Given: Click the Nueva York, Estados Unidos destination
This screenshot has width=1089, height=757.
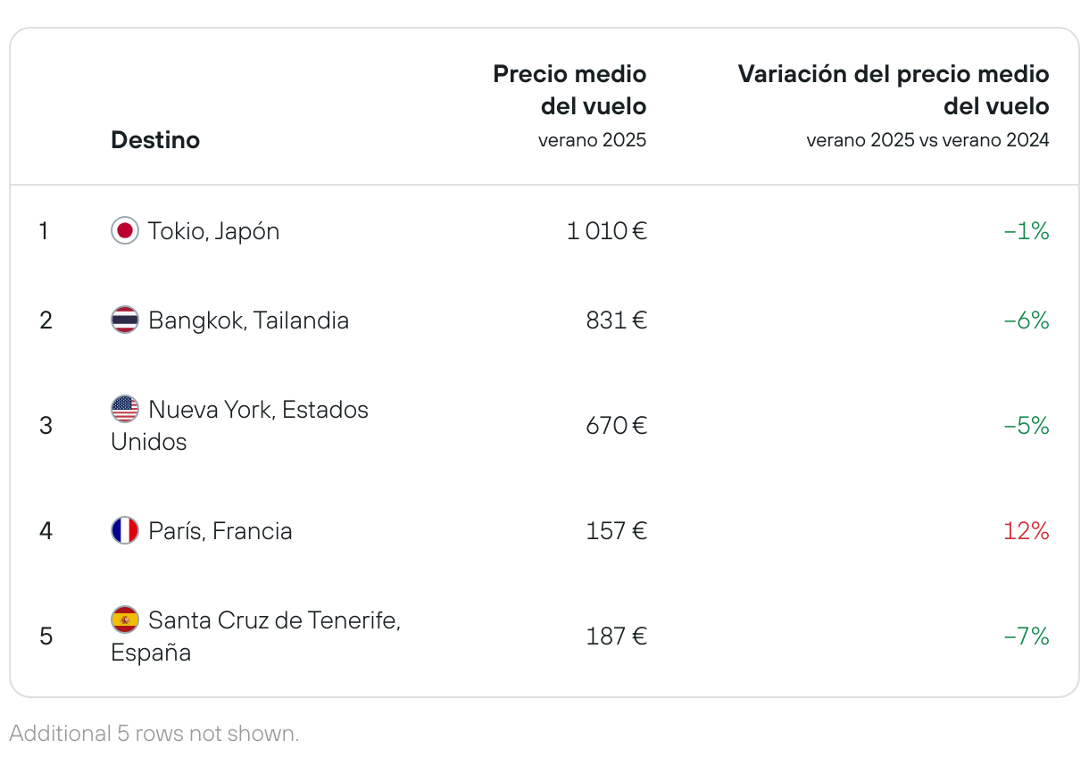Looking at the screenshot, I should [240, 426].
